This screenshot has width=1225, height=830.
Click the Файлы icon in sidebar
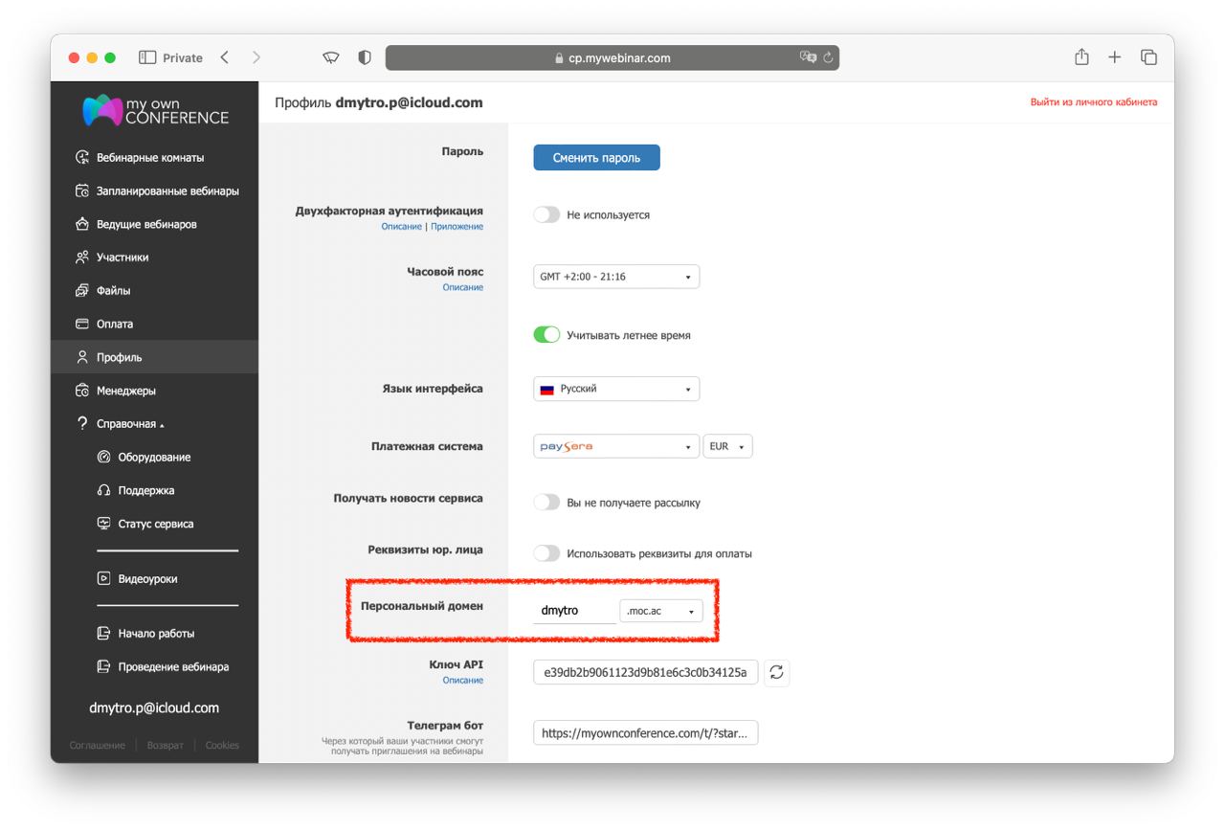(82, 291)
